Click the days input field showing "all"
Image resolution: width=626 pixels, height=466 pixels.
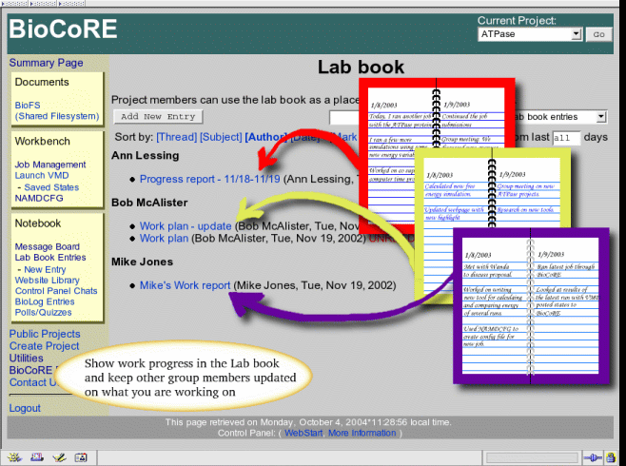coord(565,137)
